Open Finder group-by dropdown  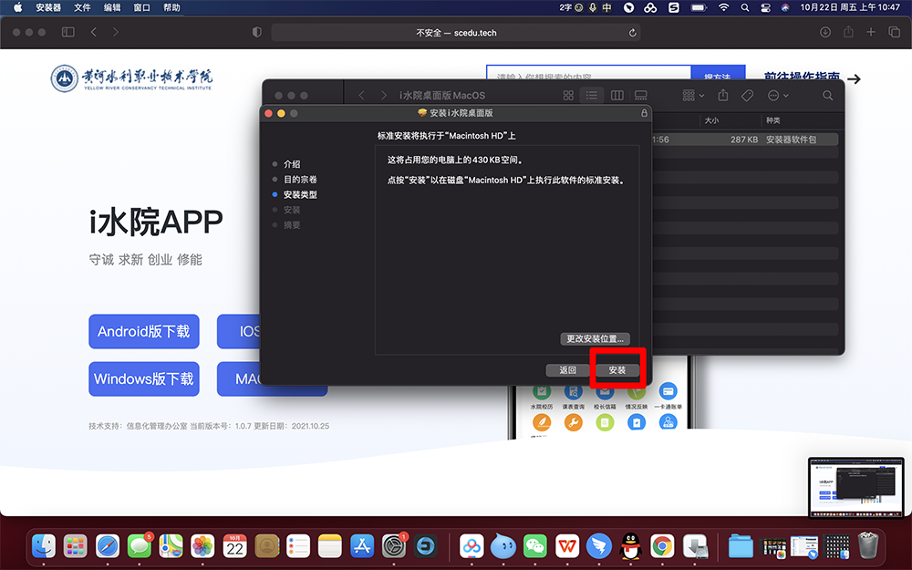click(x=693, y=96)
